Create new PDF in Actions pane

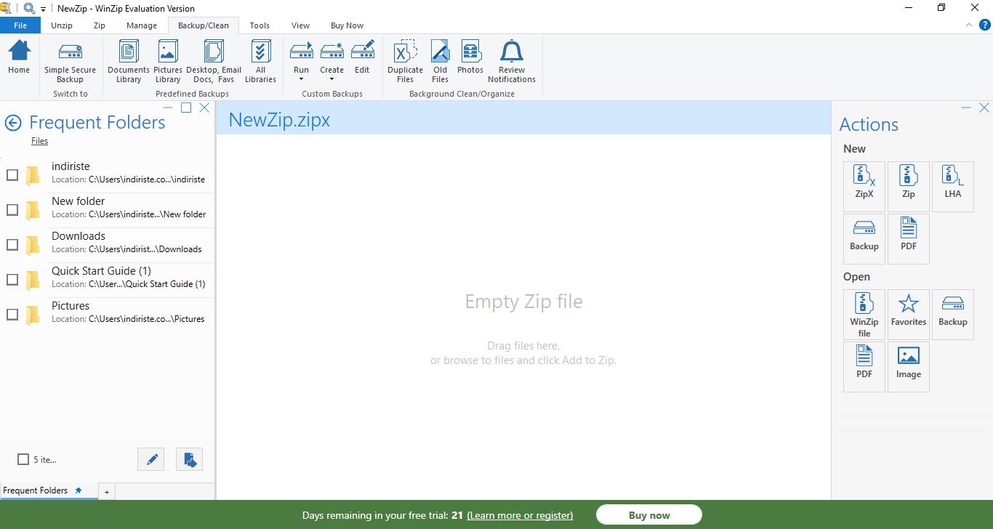coord(909,239)
